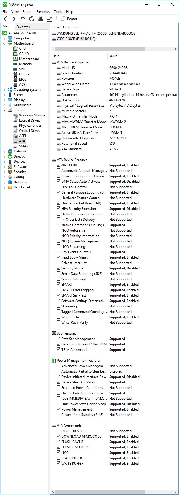Collapse the Storage tree node
This screenshot has height=495, width=179.
4,110
